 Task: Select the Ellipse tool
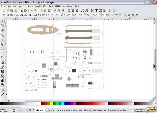tap(2, 49)
